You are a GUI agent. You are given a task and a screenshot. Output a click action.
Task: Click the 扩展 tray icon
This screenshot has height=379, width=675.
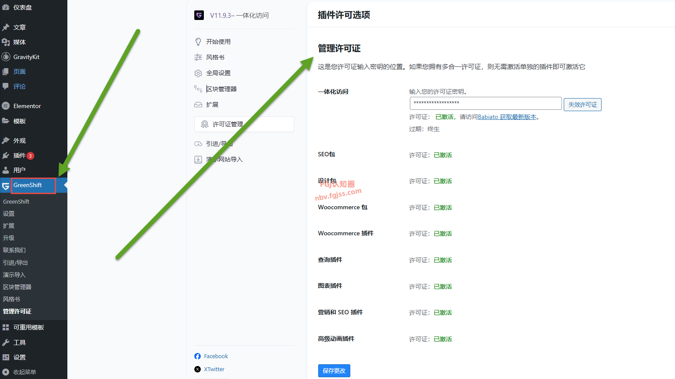pos(198,105)
